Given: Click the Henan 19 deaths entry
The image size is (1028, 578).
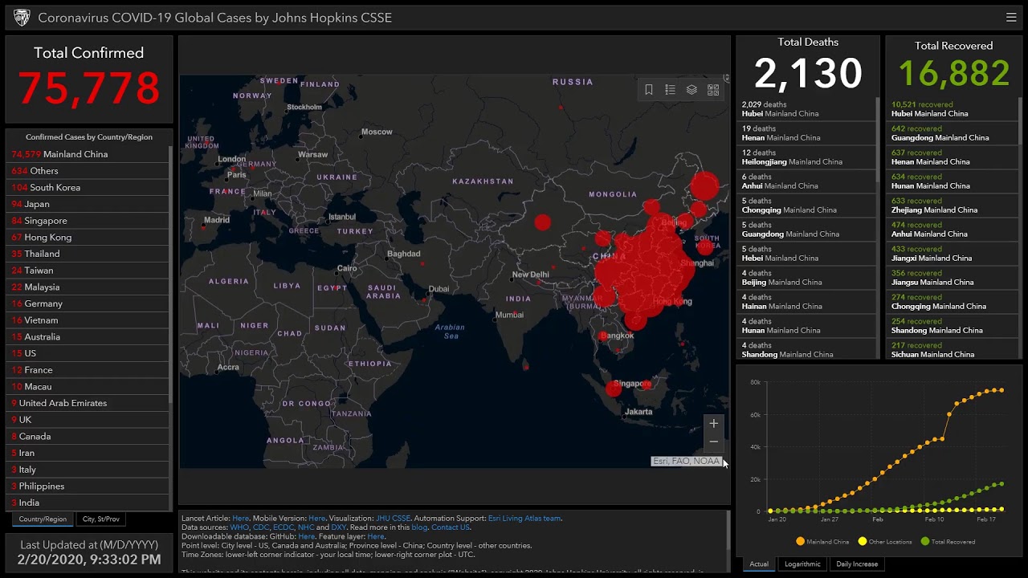Looking at the screenshot, I should (x=806, y=133).
